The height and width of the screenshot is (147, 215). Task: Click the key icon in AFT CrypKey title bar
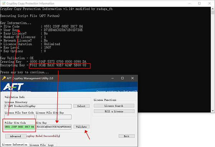(4, 78)
